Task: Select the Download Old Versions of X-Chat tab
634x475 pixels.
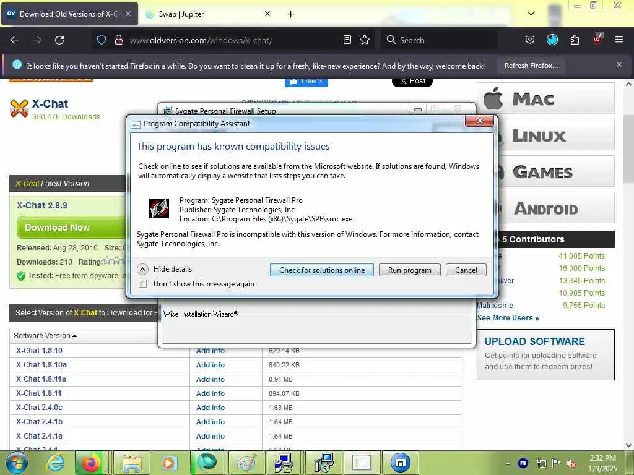Action: (x=70, y=14)
